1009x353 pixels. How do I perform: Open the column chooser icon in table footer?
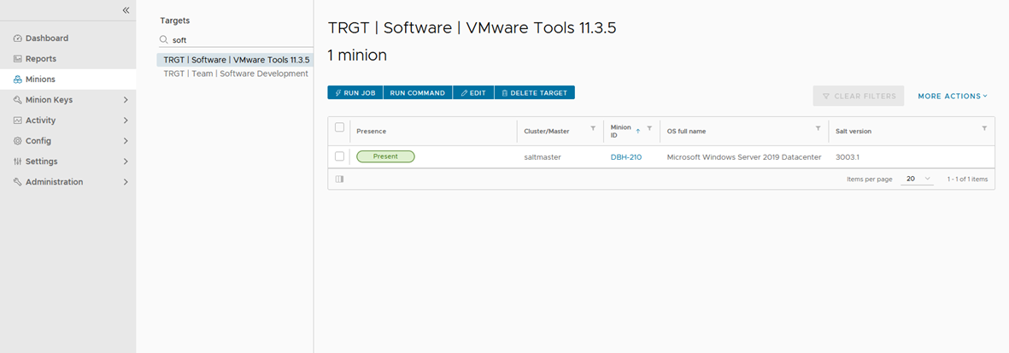(339, 179)
